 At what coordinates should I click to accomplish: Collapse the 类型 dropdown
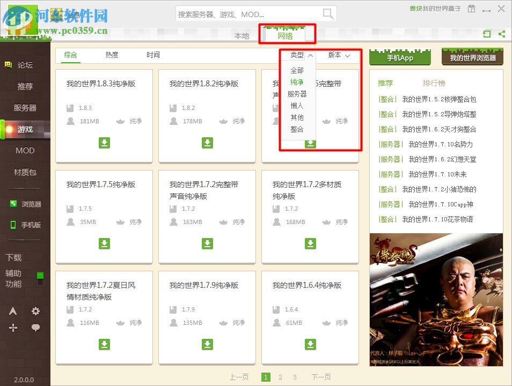coord(310,54)
